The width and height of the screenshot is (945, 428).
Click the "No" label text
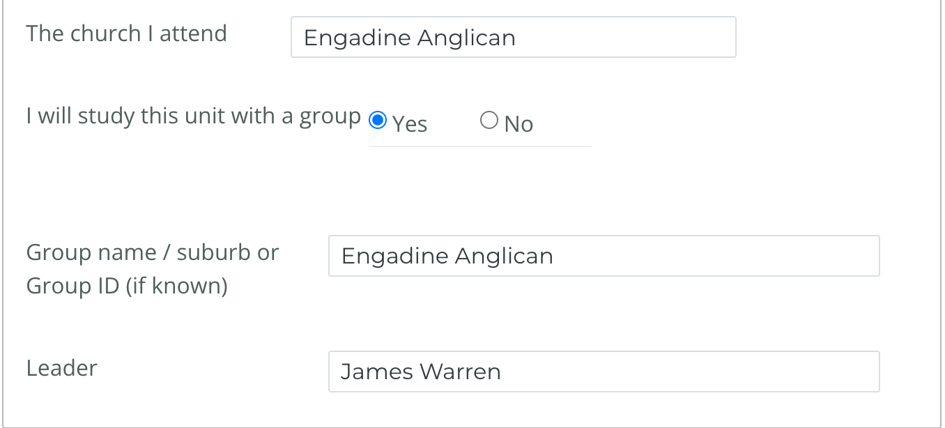[x=518, y=124]
